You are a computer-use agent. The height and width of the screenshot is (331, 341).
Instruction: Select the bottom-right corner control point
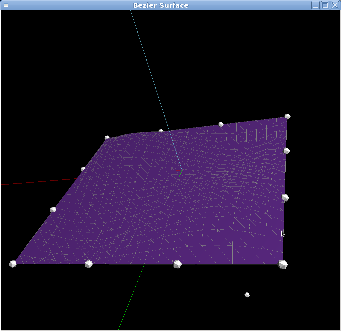point(283,264)
